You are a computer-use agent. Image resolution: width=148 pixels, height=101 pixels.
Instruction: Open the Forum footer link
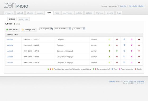click(131, 81)
